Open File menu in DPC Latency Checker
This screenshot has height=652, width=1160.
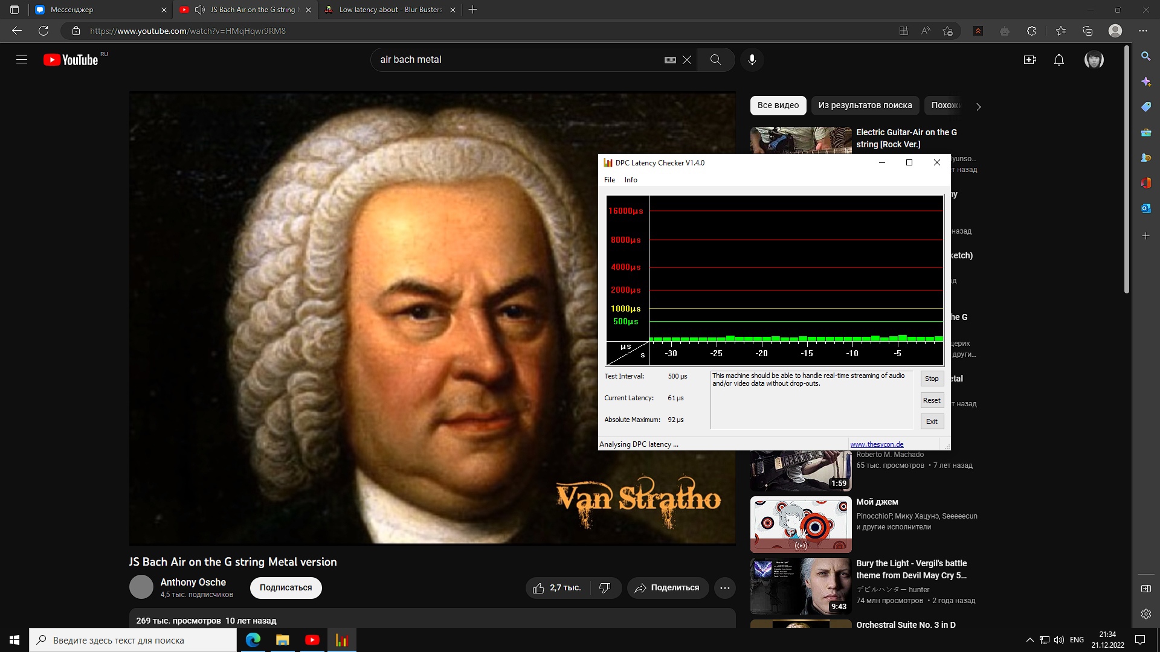609,180
